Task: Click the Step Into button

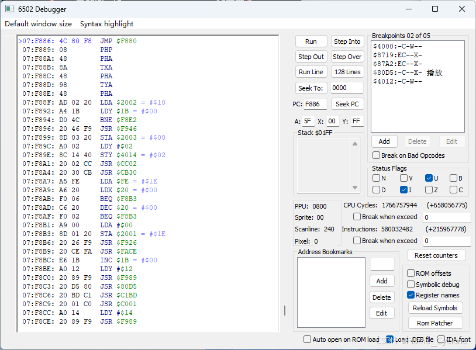Action: point(347,41)
